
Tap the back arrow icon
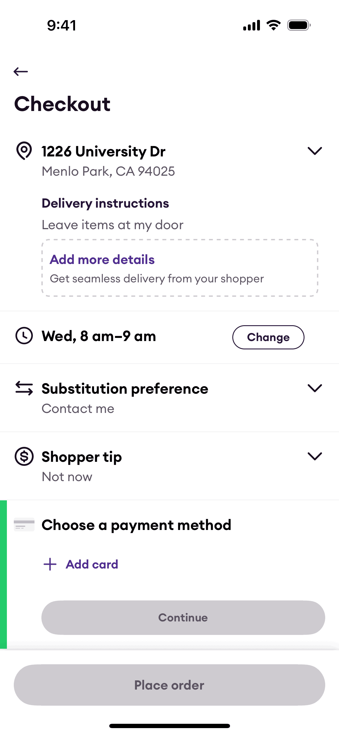coord(21,71)
